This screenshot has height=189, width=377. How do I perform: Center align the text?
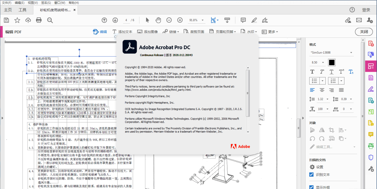[322, 90]
